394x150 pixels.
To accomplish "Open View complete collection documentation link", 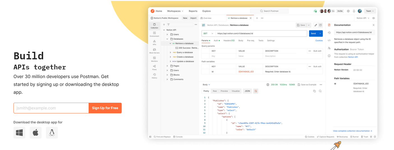I will [352, 131].
